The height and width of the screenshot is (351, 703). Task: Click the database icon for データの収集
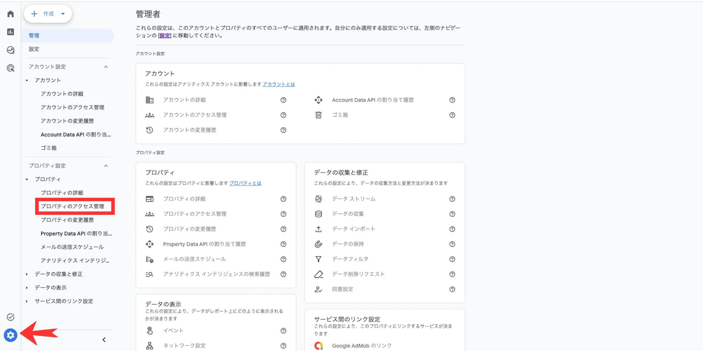tap(318, 214)
